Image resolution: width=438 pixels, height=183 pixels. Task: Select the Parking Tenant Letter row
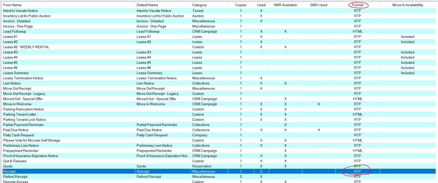point(219,114)
